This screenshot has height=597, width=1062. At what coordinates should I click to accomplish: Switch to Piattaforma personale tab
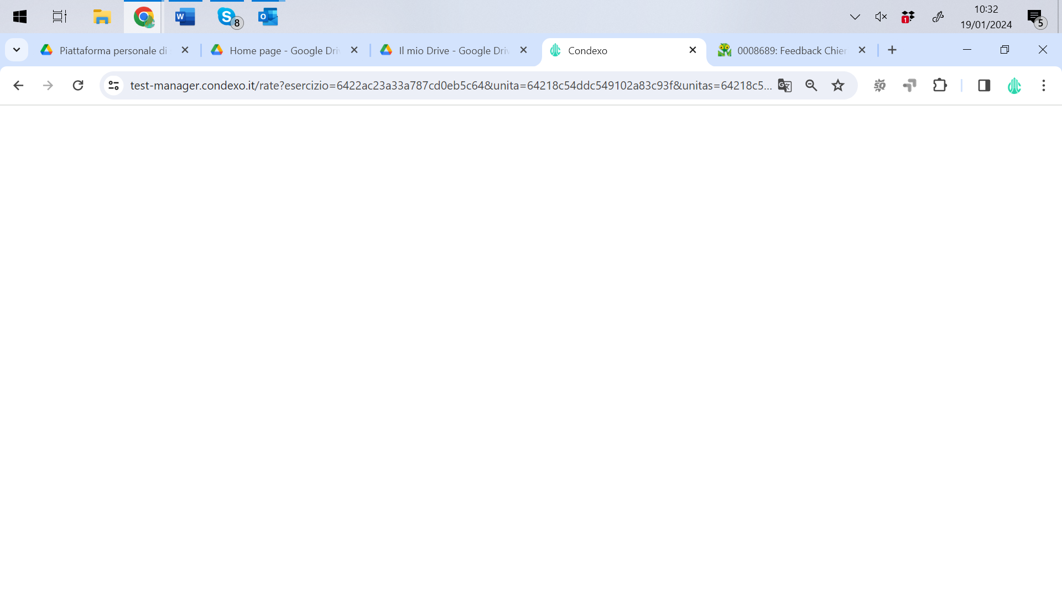pyautogui.click(x=113, y=50)
